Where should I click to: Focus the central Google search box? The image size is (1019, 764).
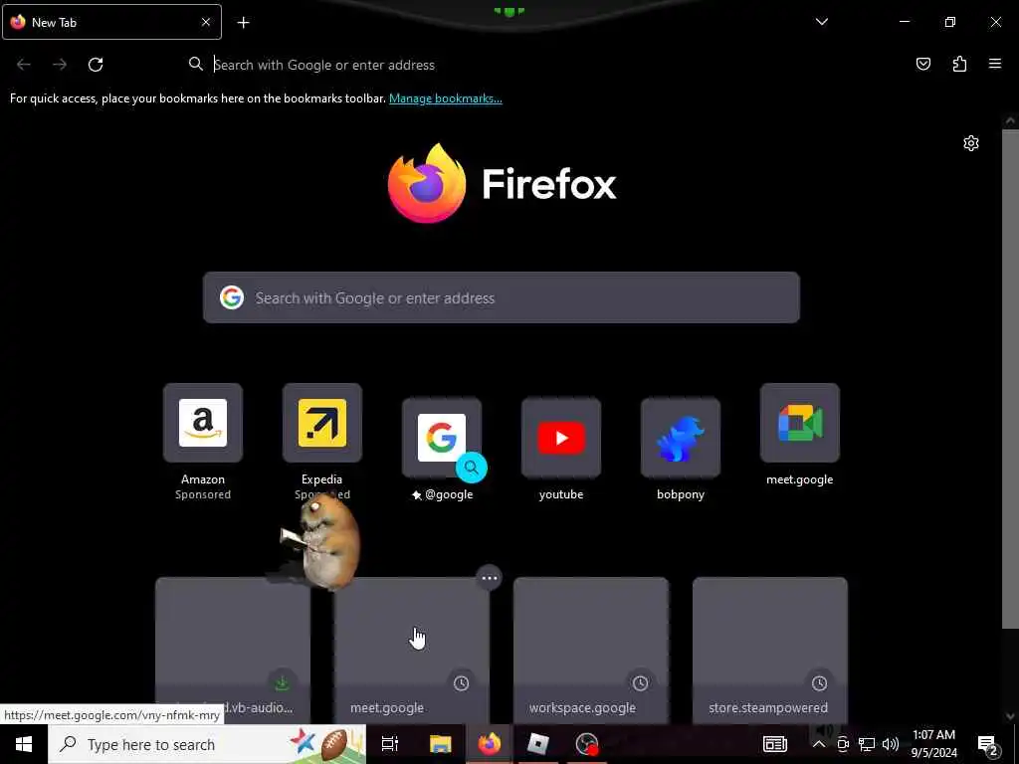(x=502, y=297)
